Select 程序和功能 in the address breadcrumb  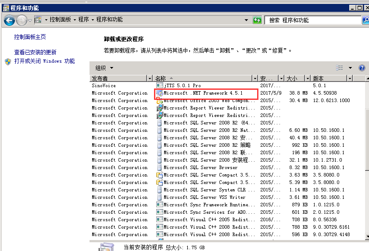pos(109,20)
